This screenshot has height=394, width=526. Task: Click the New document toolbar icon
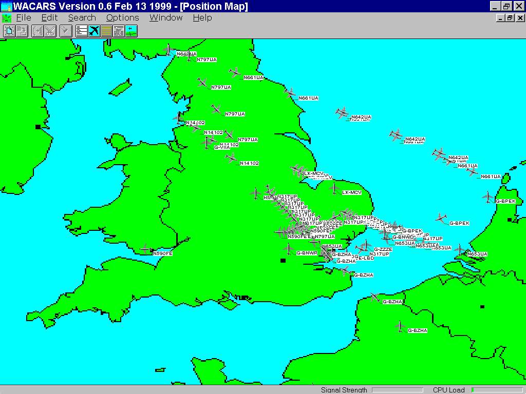tap(9, 31)
